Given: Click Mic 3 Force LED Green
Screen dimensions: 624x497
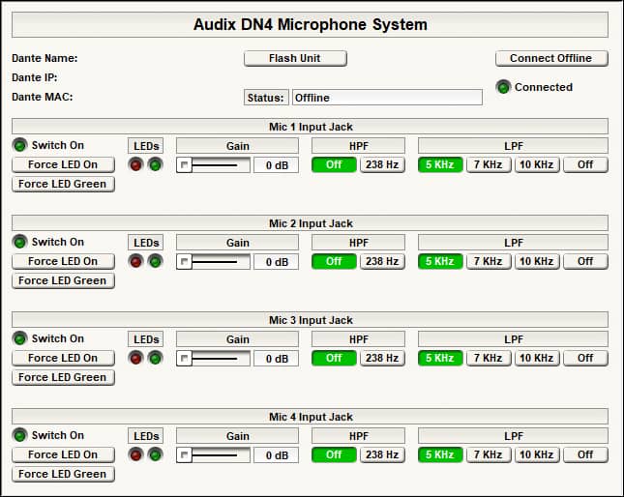Looking at the screenshot, I should click(x=63, y=377).
